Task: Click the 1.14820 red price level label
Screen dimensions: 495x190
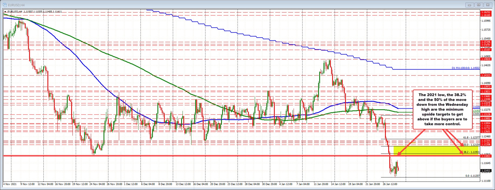Action: [x=486, y=59]
